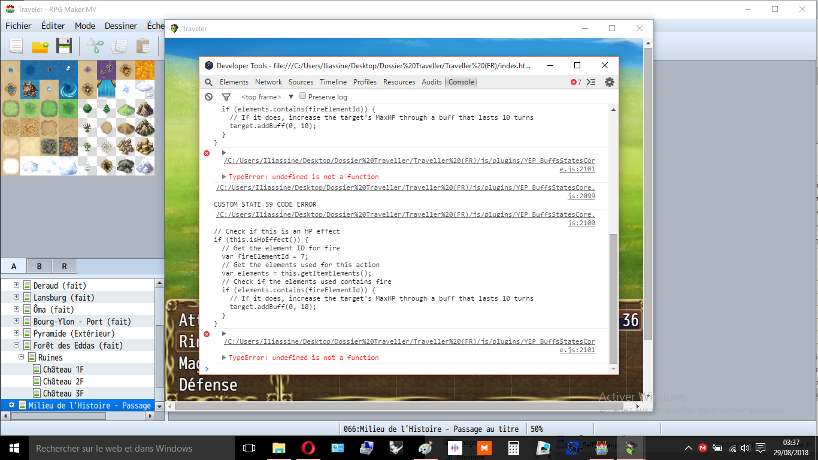
Task: Open DevTools settings gear icon
Action: tap(610, 82)
